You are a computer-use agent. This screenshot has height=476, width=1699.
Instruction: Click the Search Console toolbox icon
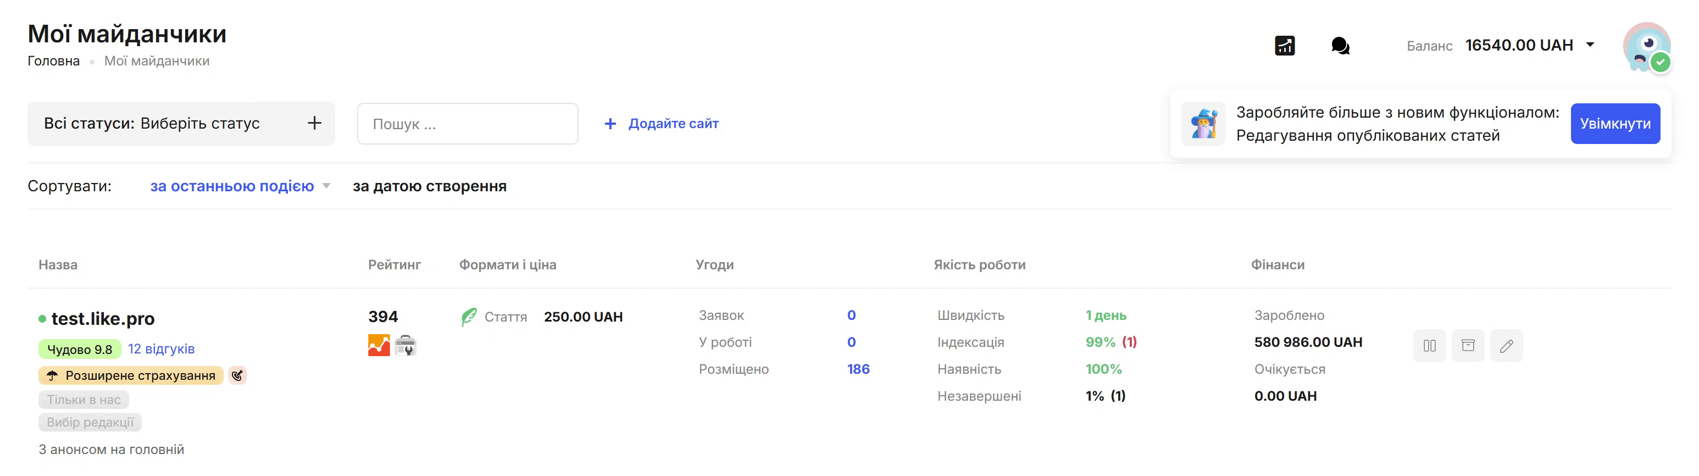406,345
